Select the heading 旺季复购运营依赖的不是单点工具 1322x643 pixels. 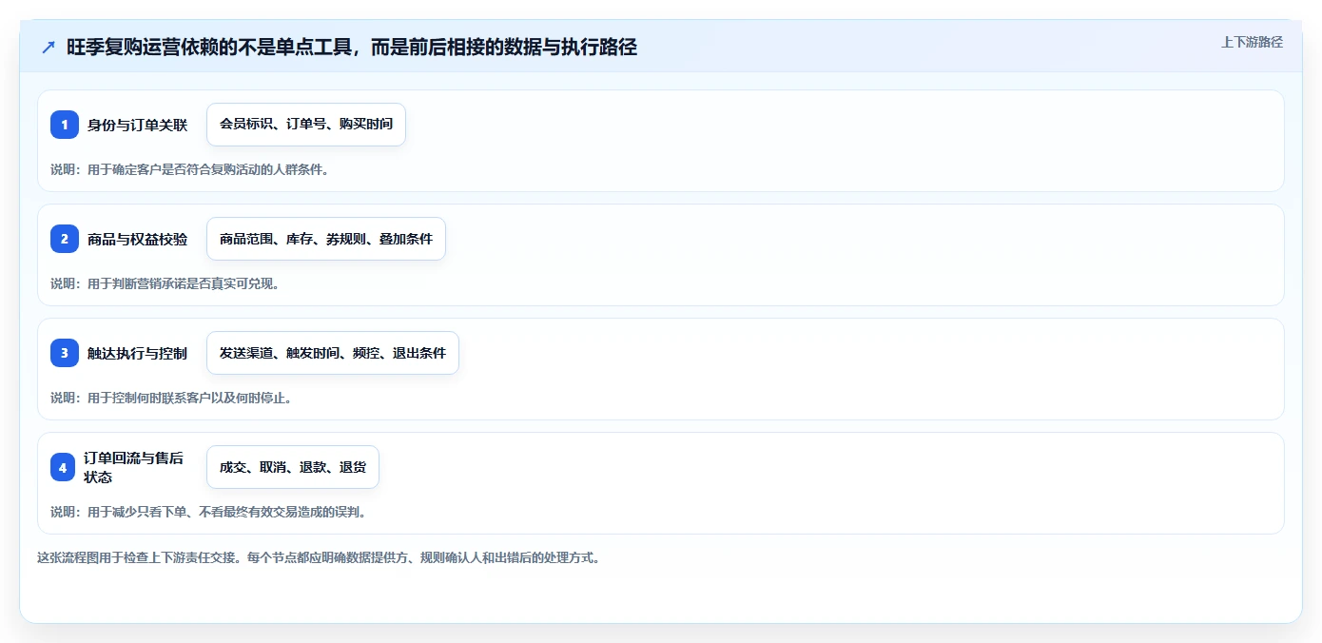click(351, 47)
